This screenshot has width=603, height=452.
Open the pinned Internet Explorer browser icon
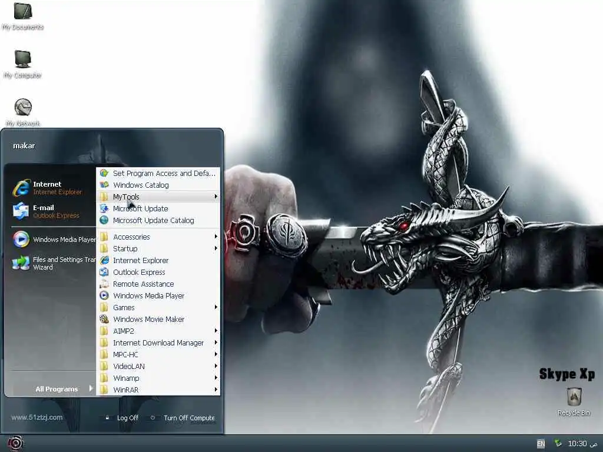(21, 188)
